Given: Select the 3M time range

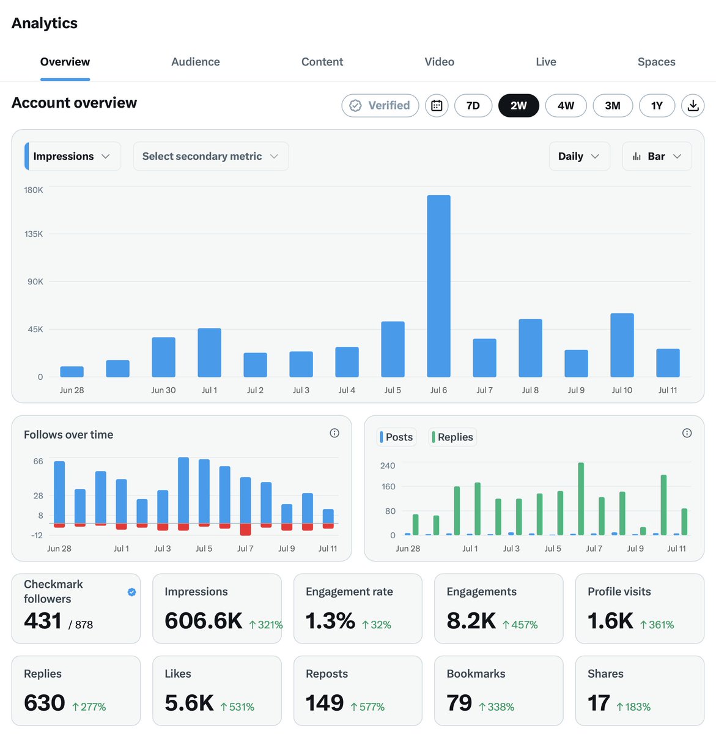Looking at the screenshot, I should point(613,105).
